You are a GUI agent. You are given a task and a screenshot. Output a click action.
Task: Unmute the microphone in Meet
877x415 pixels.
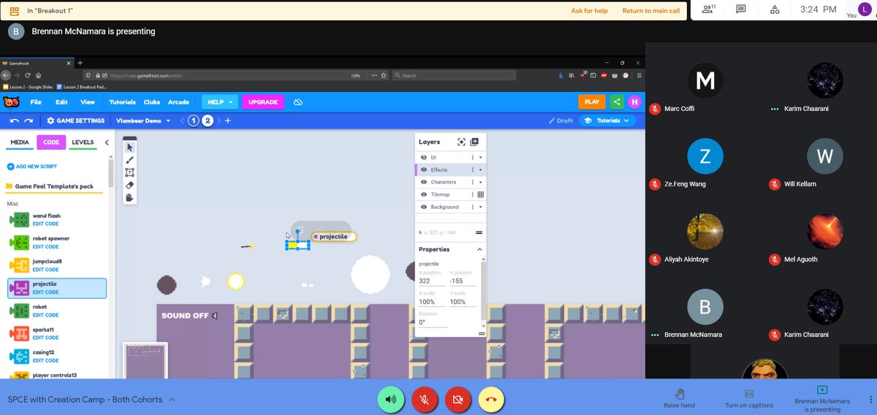(x=425, y=399)
